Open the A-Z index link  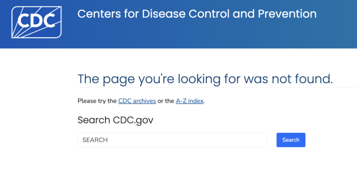(x=189, y=101)
